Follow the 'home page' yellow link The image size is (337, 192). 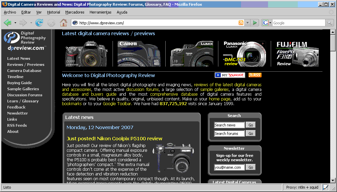220,99
